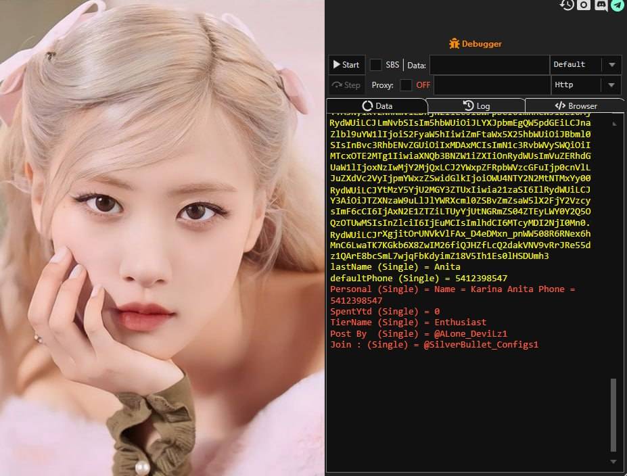
Task: Open the history clock icon
Action: [567, 5]
